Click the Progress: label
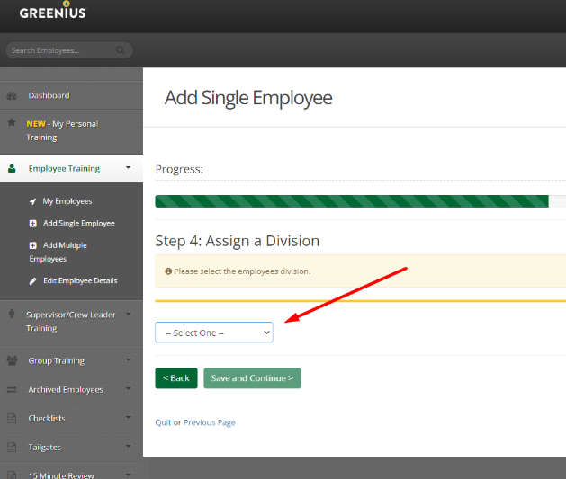 click(179, 169)
